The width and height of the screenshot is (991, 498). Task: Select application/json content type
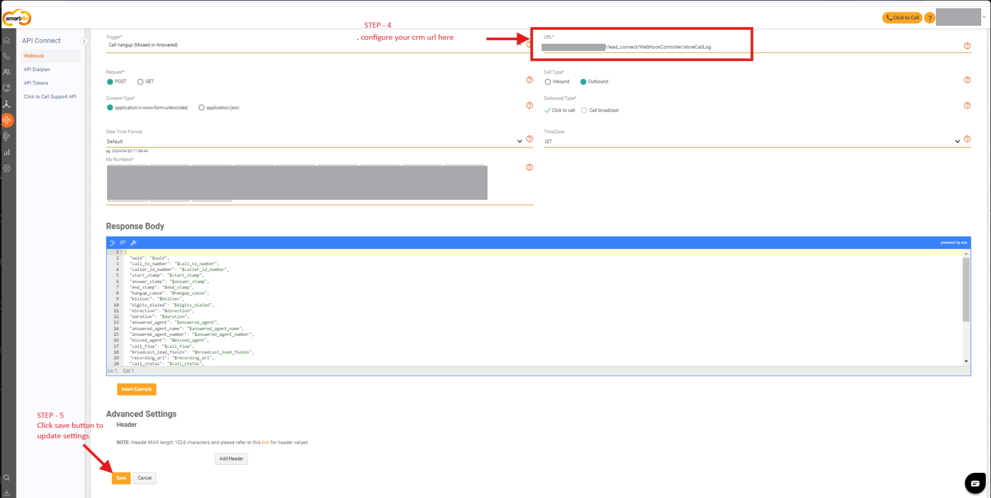[201, 108]
